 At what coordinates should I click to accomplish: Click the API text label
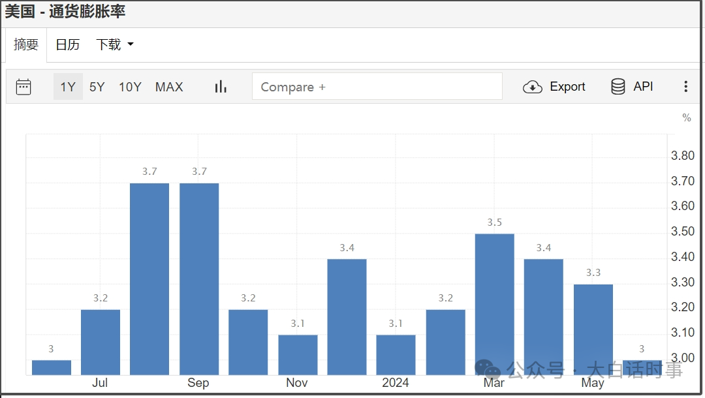(x=643, y=87)
